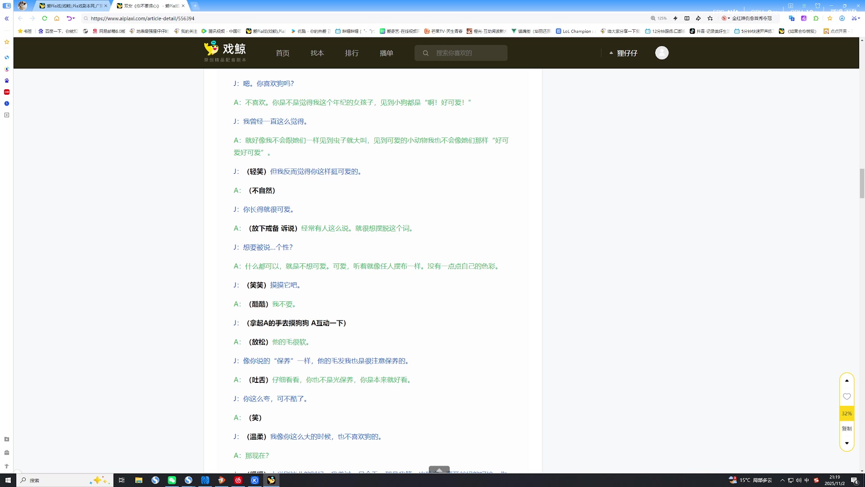Screen dimensions: 865x487
Task: Toggle reading mode book icon in address bar
Action: tap(687, 18)
